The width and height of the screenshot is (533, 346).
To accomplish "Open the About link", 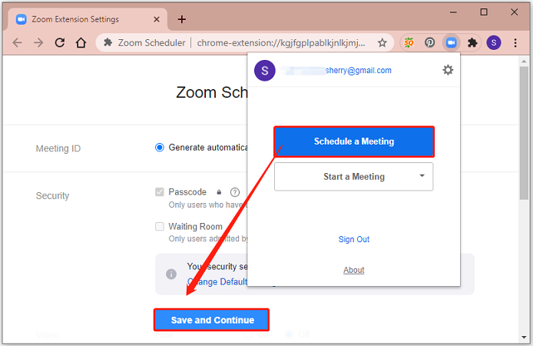I will point(353,270).
